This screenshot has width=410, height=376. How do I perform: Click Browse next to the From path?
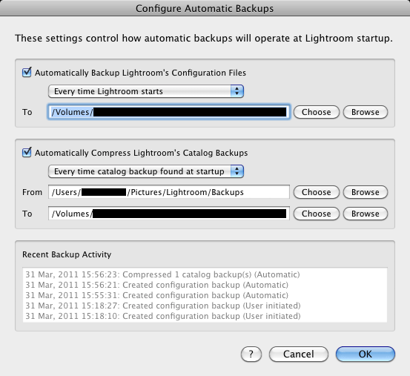click(x=366, y=192)
